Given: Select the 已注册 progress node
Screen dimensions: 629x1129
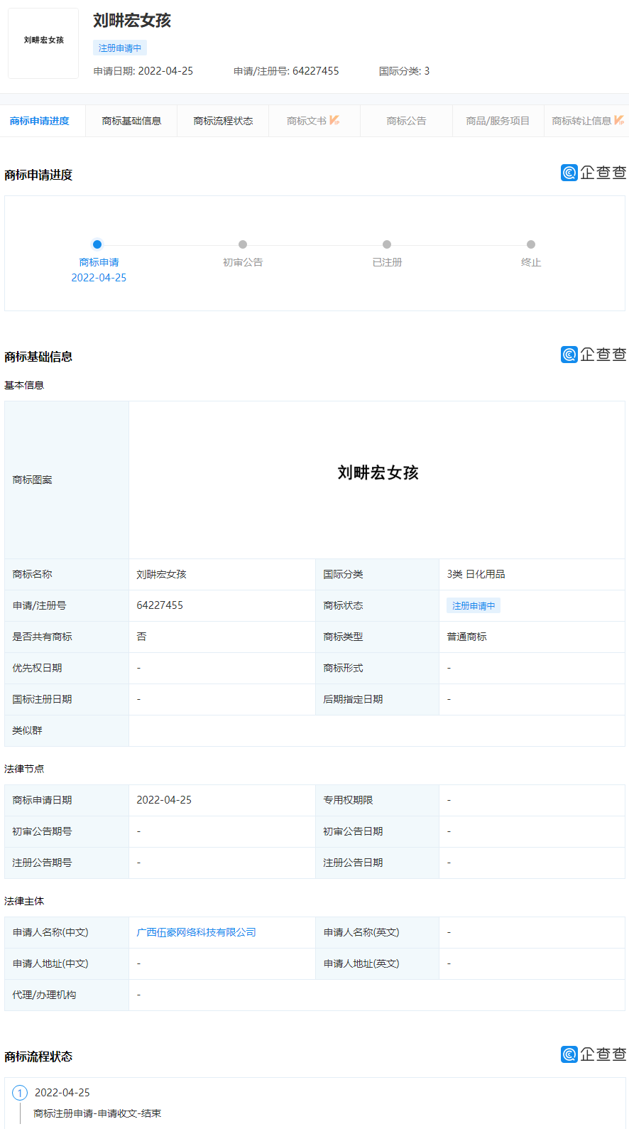Looking at the screenshot, I should 387,244.
